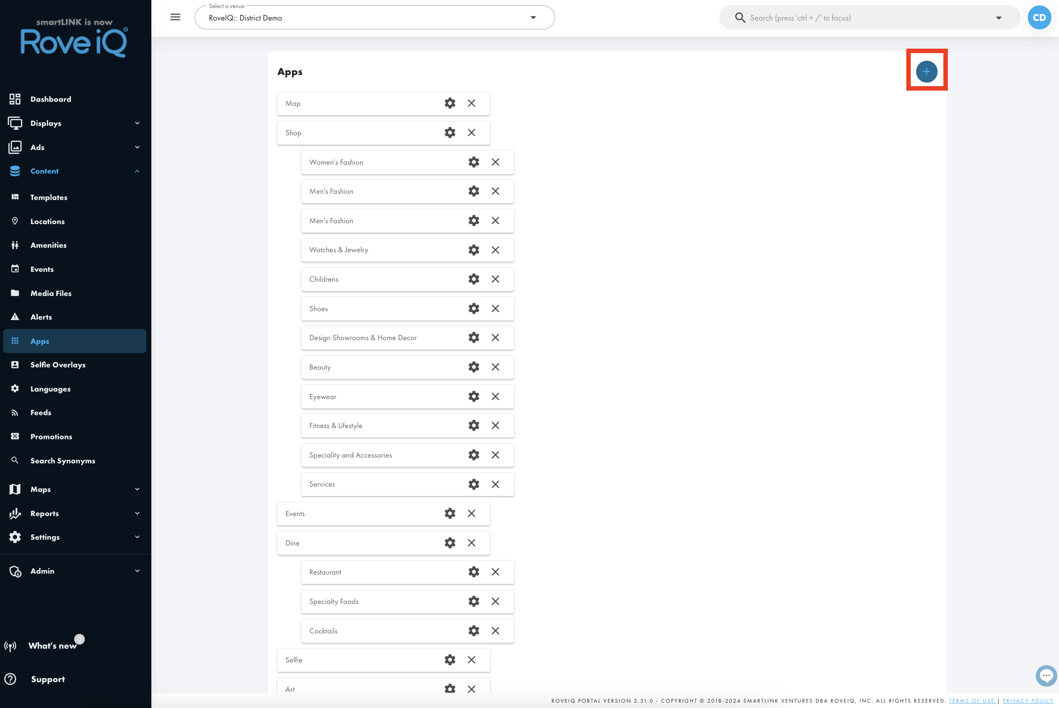
Task: Open Fitness & Lifestyle gear icon
Action: click(474, 425)
